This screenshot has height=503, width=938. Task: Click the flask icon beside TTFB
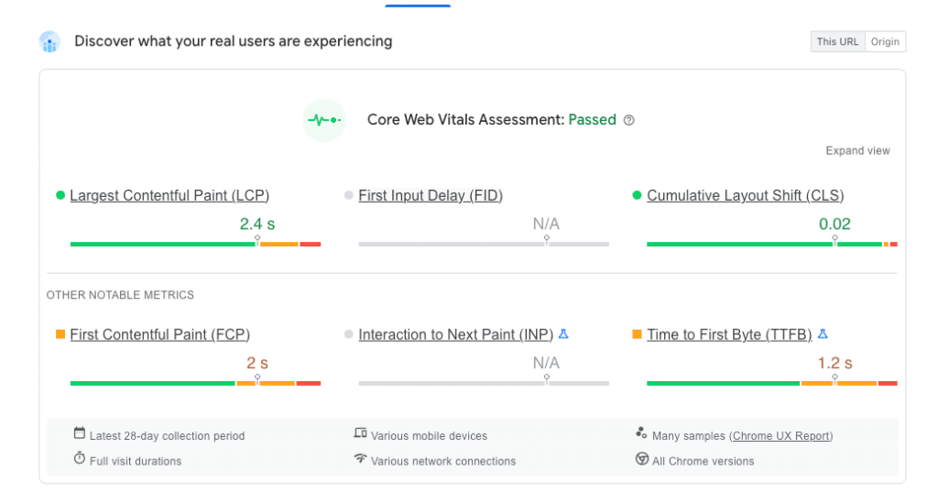tap(823, 334)
